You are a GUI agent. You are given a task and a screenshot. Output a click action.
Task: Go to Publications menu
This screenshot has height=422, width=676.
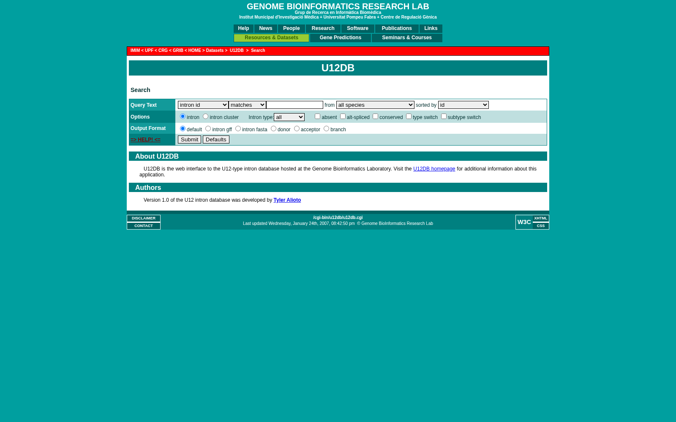coord(397,29)
